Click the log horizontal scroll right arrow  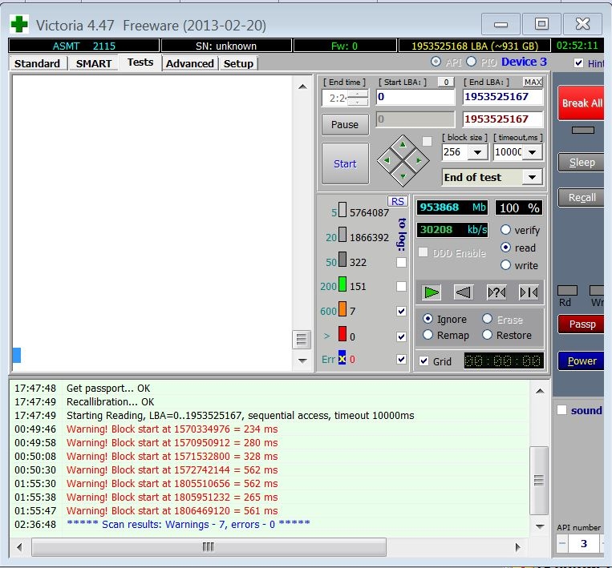(x=518, y=547)
